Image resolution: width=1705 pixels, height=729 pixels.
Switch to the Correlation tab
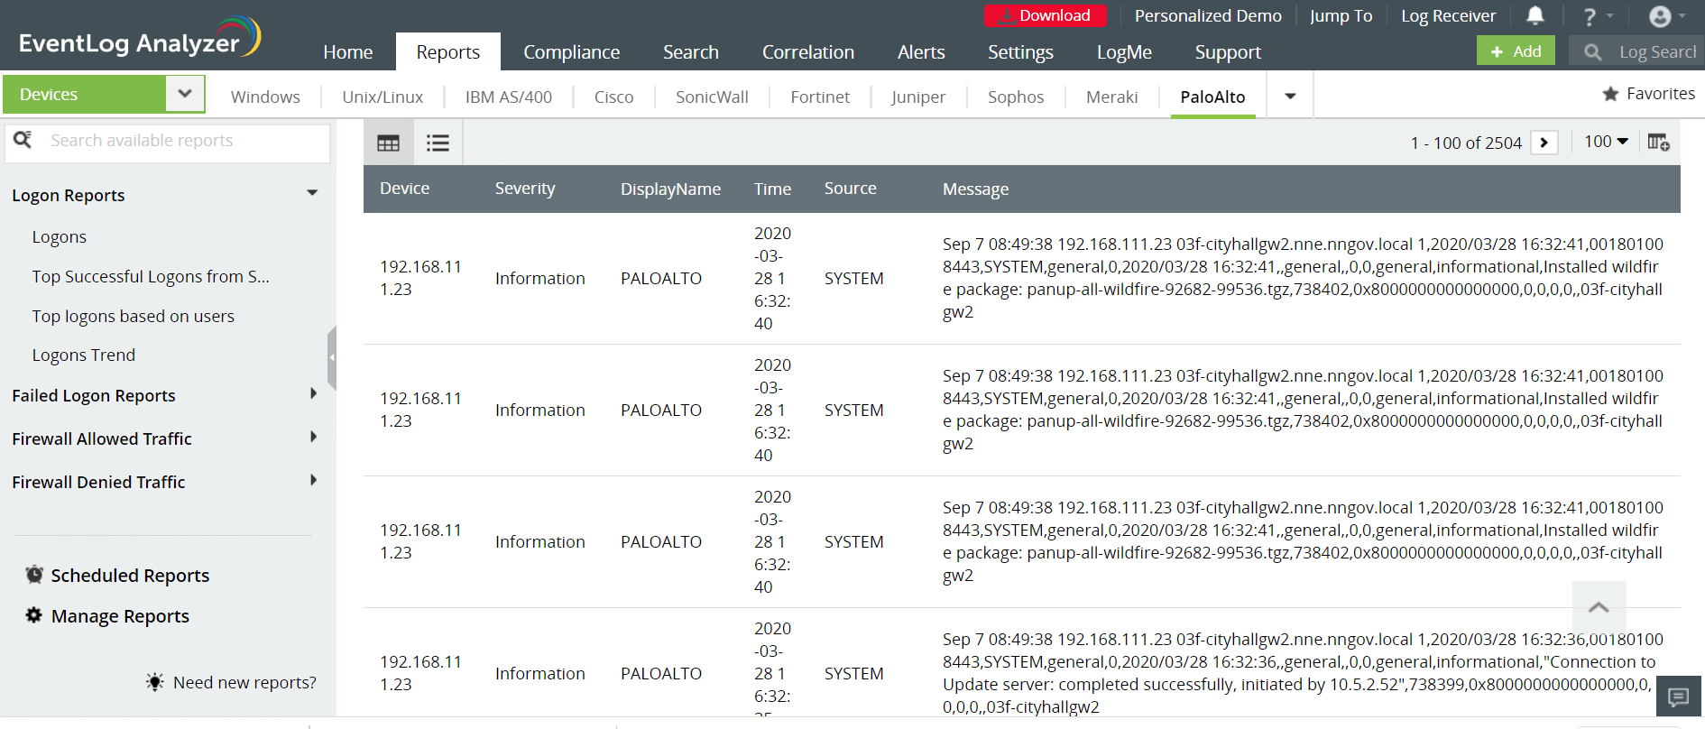point(808,52)
